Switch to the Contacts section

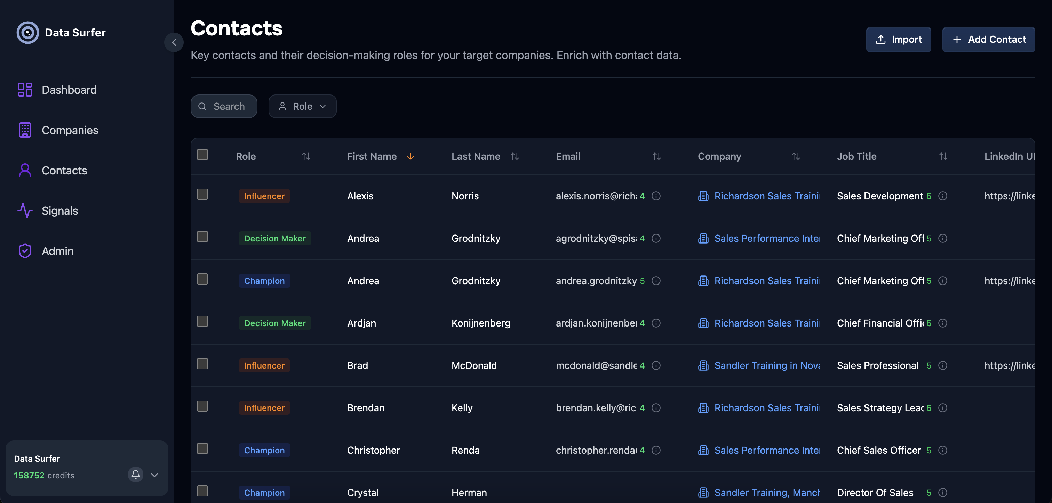pos(64,170)
